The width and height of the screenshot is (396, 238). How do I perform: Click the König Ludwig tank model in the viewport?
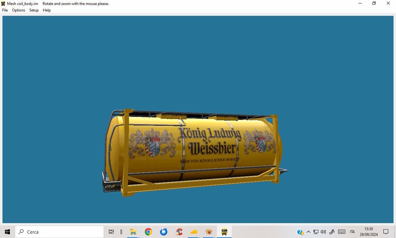point(194,153)
